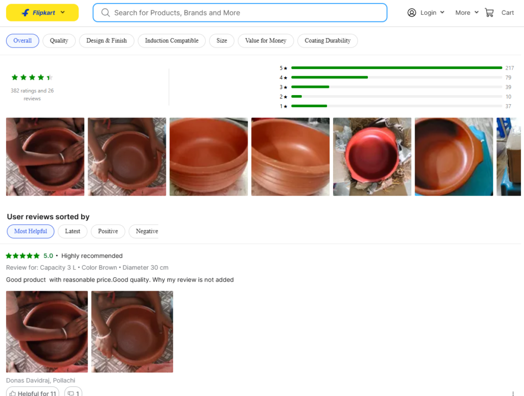Open the shopping cart icon
The image size is (524, 396).
point(490,13)
